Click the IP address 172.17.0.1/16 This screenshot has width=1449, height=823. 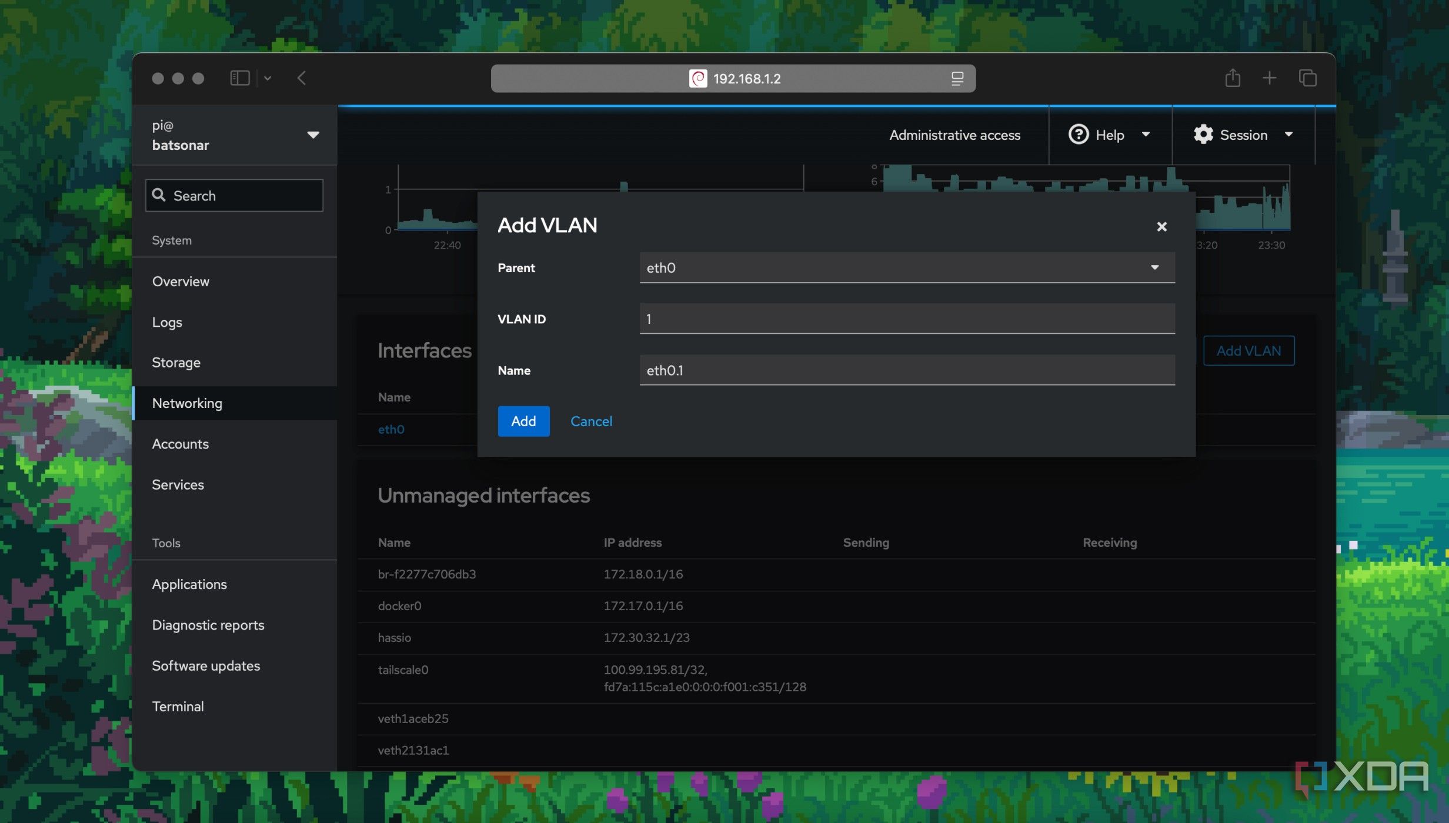click(x=643, y=605)
